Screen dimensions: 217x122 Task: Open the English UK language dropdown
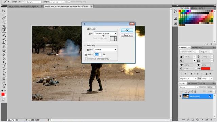click(x=188, y=78)
